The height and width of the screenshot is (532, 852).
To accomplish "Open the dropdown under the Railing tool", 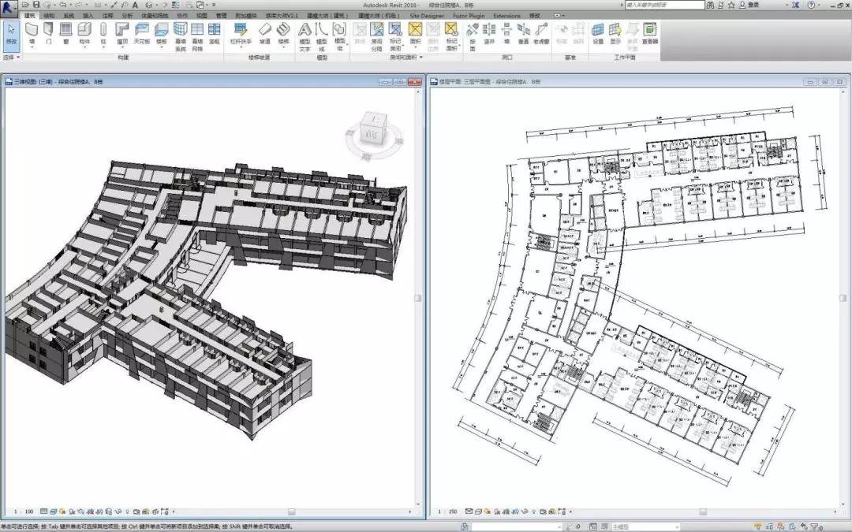I will tap(241, 47).
